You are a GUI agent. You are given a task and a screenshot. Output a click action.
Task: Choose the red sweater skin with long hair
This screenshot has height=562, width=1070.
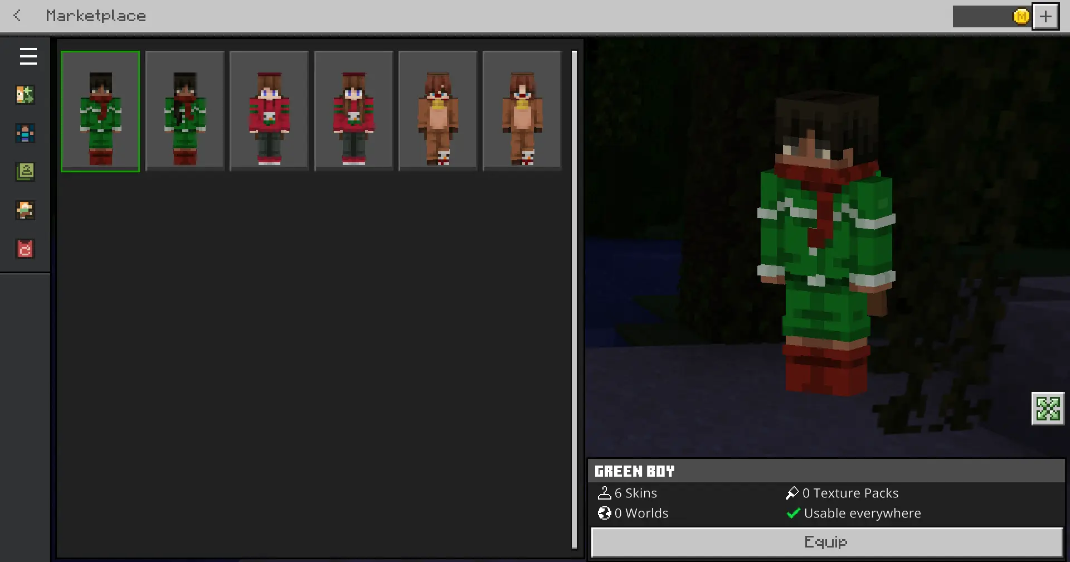(x=353, y=112)
